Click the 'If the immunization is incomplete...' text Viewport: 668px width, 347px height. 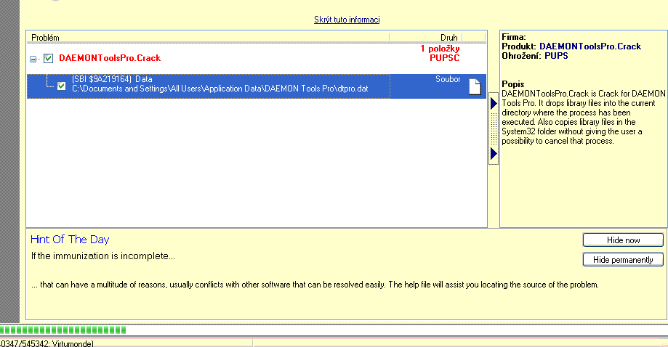[x=102, y=256]
